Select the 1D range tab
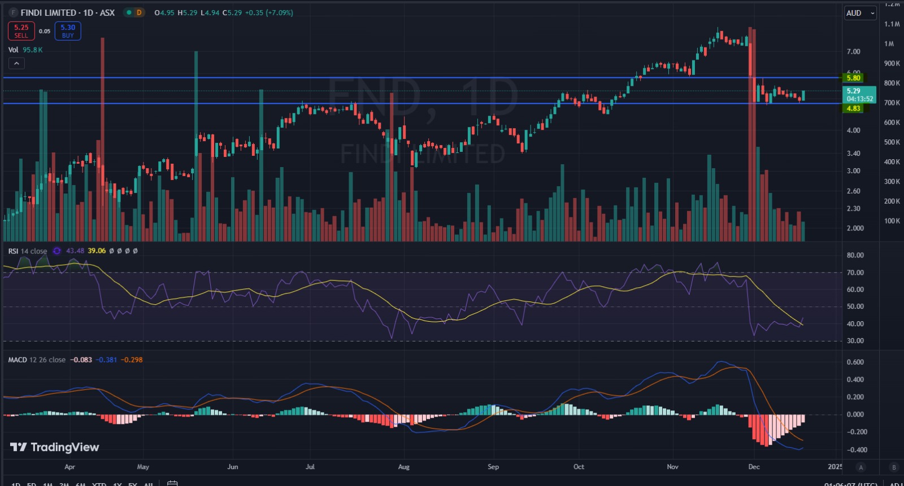 (x=16, y=484)
